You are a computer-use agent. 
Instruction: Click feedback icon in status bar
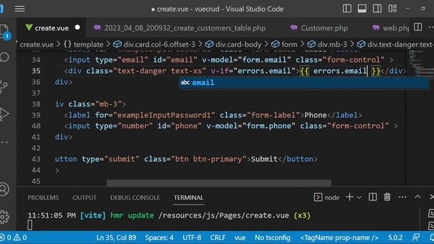coord(416,237)
